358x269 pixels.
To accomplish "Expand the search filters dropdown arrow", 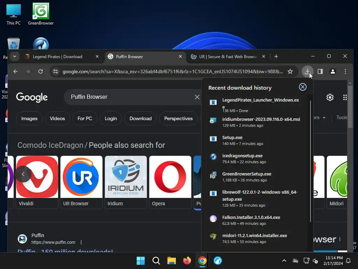I will click(x=324, y=118).
